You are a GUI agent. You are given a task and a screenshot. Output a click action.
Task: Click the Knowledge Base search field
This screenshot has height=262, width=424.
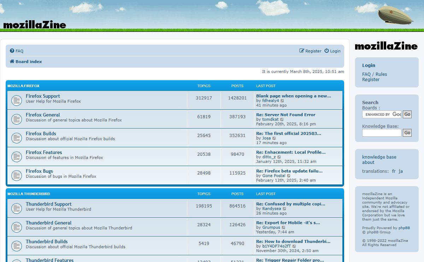(x=382, y=133)
